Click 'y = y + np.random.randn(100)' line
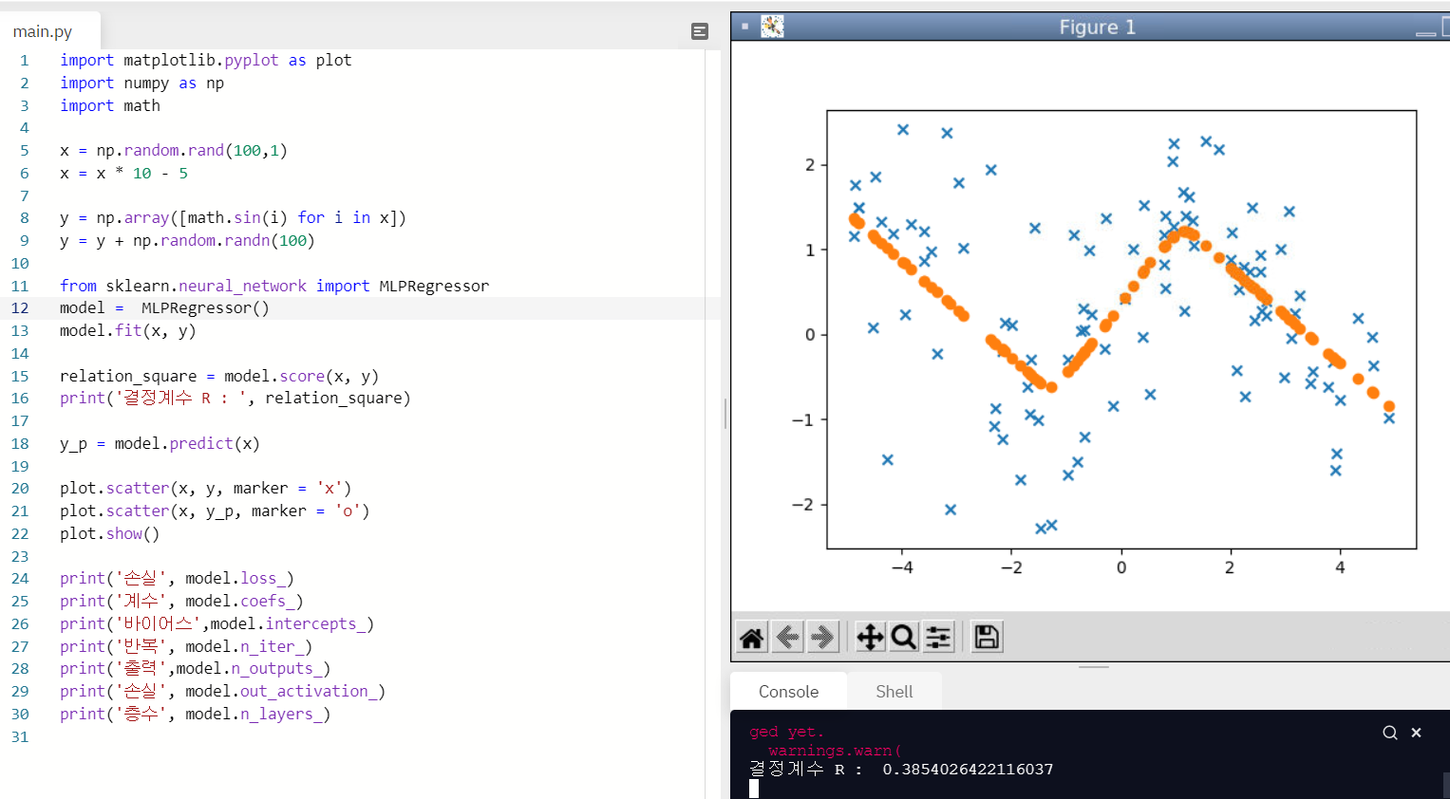The width and height of the screenshot is (1450, 799). (x=187, y=241)
